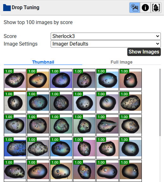This screenshot has height=182, width=164.
Task: Click the starred image view icon
Action: 135,8
